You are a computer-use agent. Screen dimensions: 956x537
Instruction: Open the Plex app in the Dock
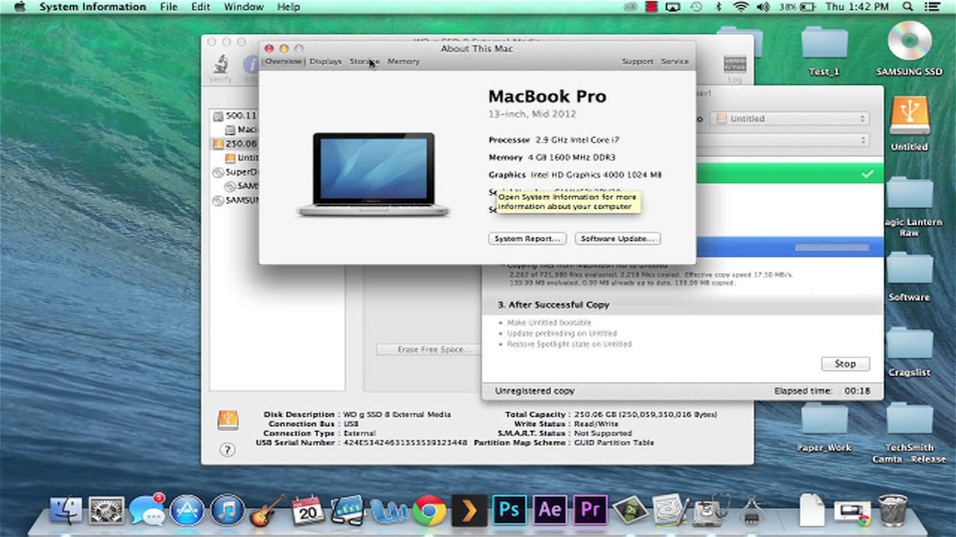pos(469,511)
